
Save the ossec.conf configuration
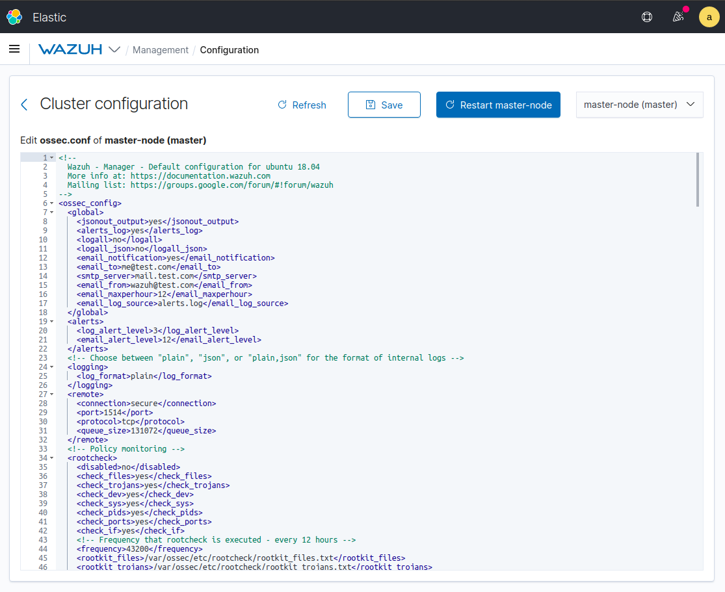[384, 104]
